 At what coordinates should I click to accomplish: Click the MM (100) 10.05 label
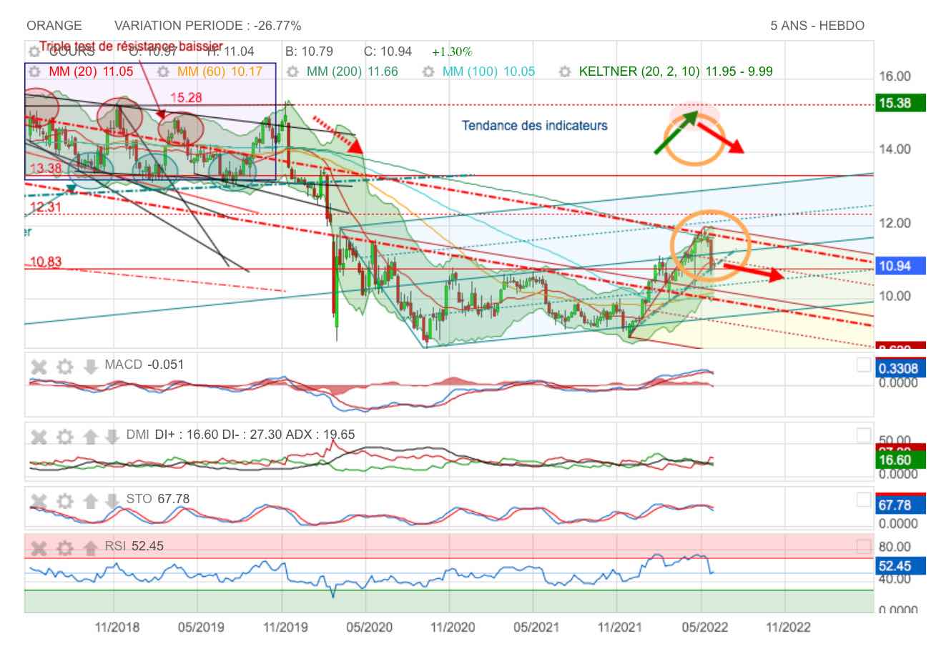[488, 71]
